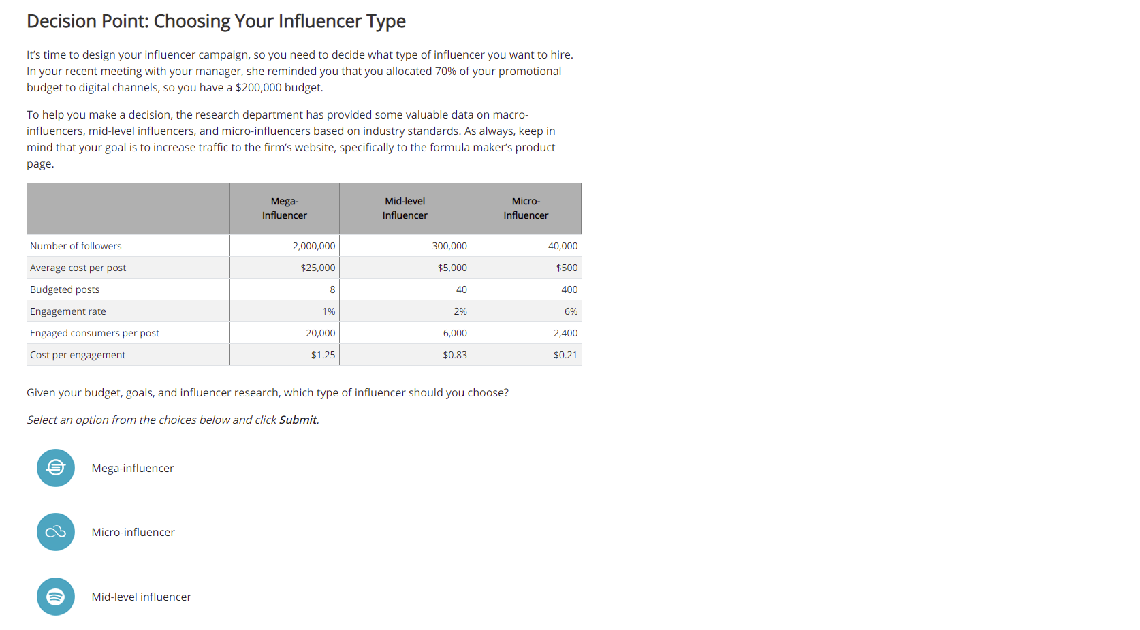Click the Mid-level Influencer column header

405,208
